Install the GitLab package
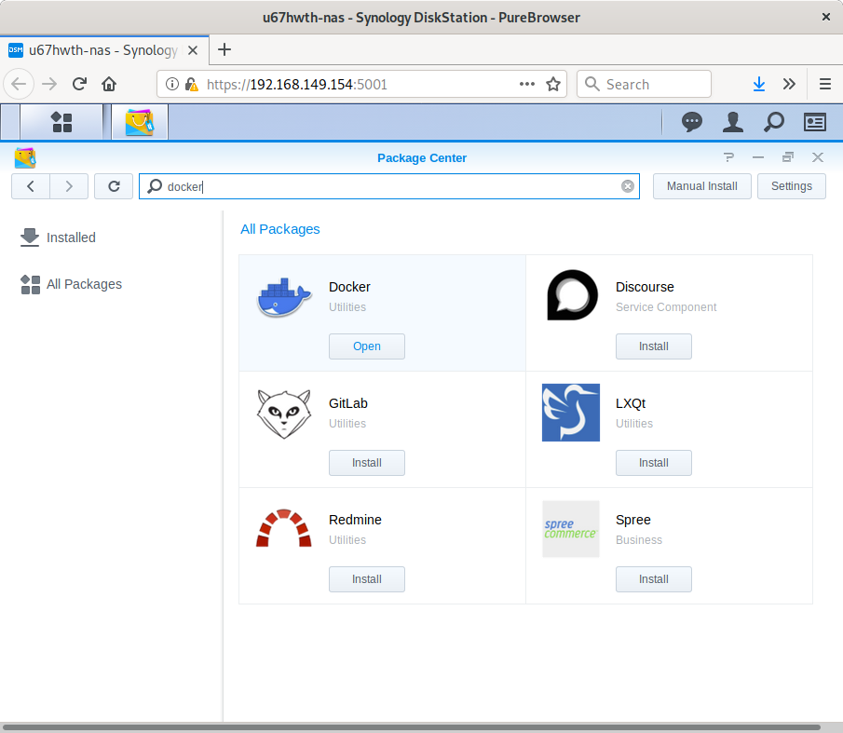The width and height of the screenshot is (843, 733). point(367,463)
